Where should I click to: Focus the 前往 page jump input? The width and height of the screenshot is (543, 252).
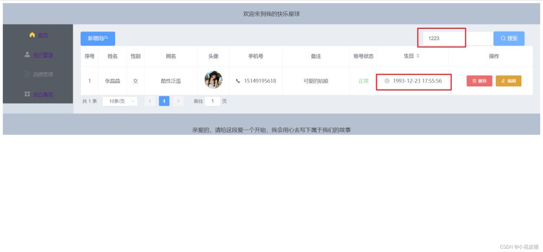click(212, 101)
